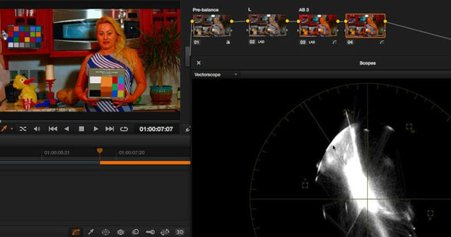Viewport: 451px width, 237px height.
Task: Jump to the previous clip
Action: pyautogui.click(x=53, y=129)
